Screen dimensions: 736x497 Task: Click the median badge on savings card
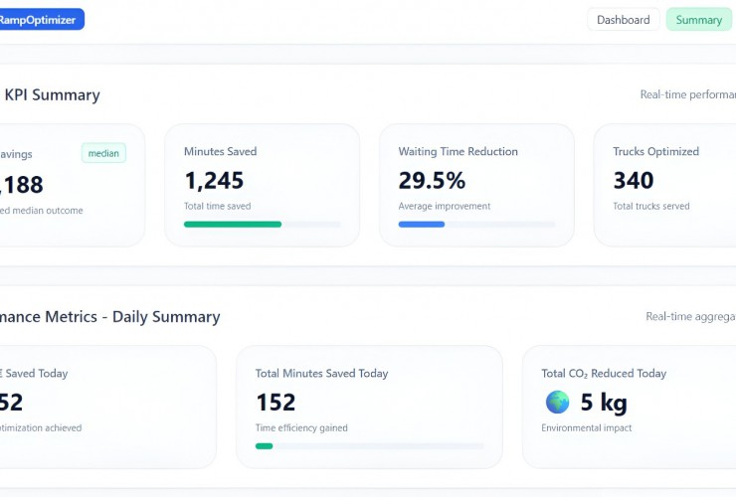[x=103, y=153]
